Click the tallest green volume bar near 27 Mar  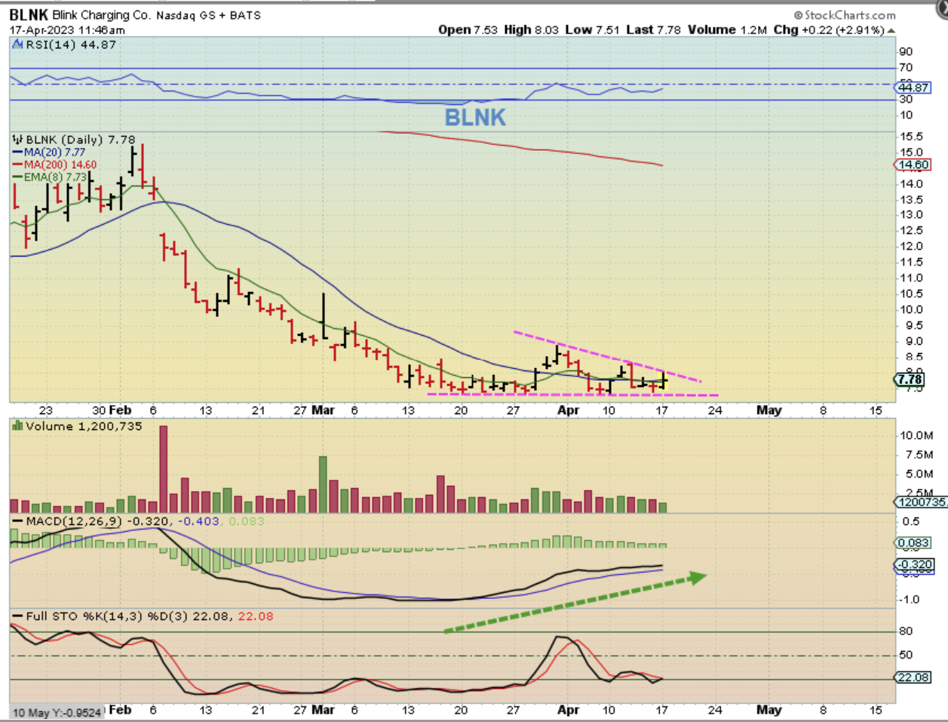point(323,484)
